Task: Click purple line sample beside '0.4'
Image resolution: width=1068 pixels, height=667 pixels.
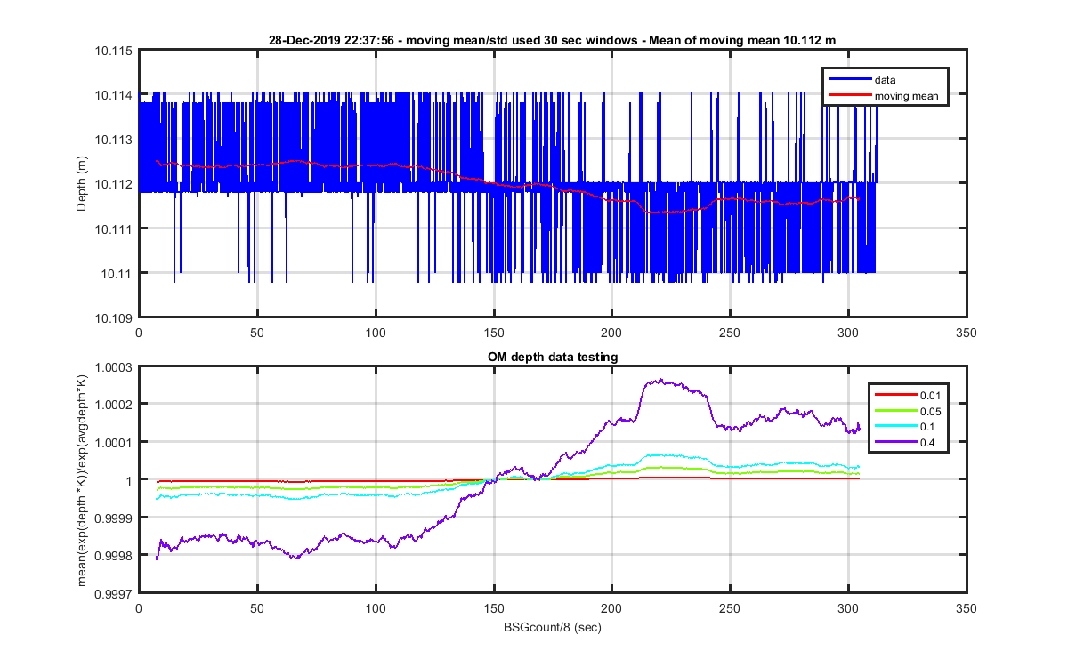Action: [x=894, y=442]
